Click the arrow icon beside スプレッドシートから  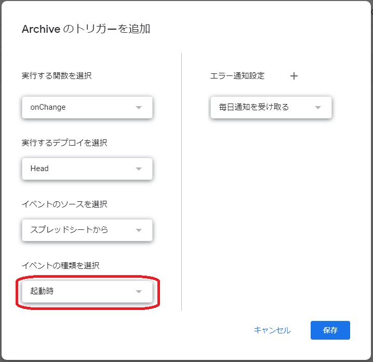tap(139, 230)
